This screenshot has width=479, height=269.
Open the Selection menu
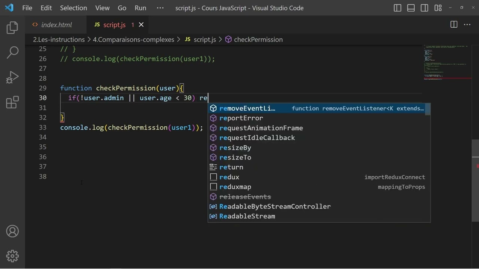coord(73,8)
